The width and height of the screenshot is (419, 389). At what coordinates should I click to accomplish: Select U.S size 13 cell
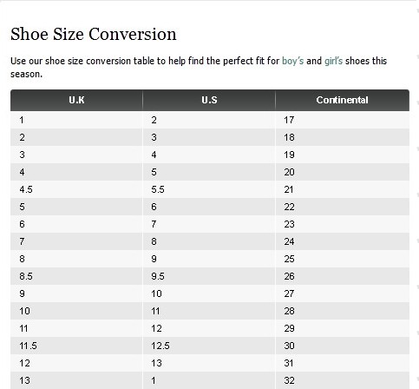(x=209, y=363)
